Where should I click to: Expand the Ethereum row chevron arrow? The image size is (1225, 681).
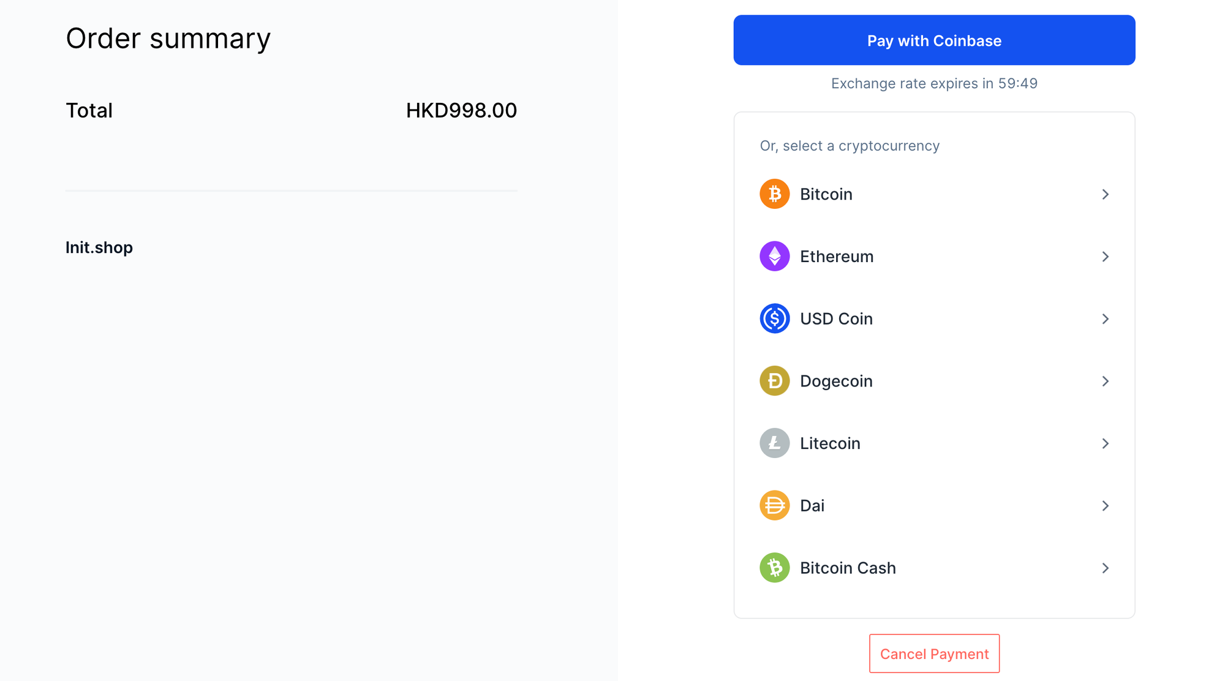click(1105, 257)
